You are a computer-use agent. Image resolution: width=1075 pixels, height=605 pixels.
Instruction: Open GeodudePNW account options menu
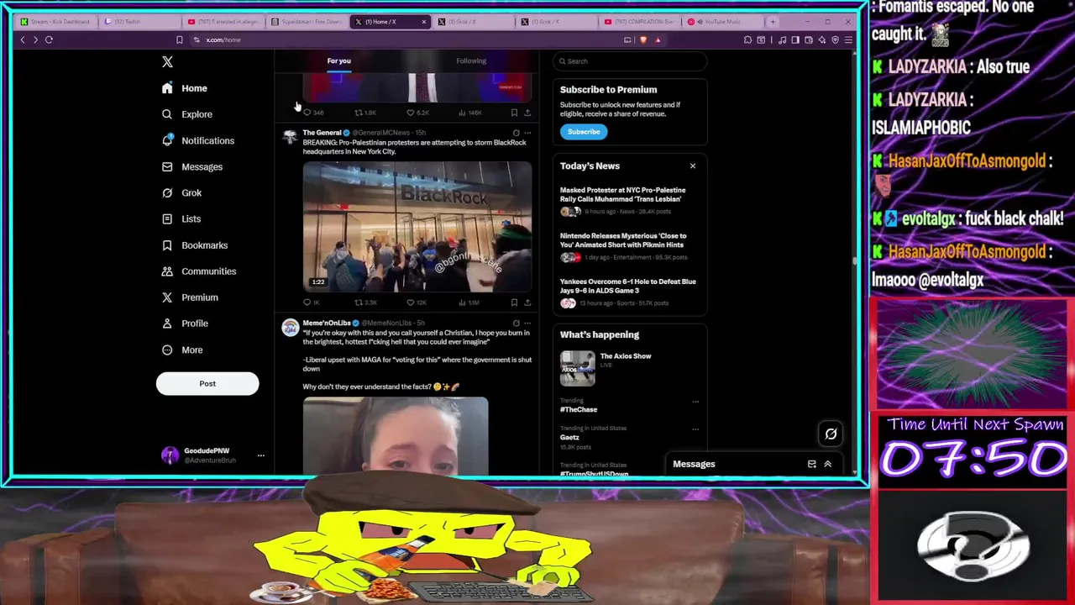pos(260,455)
